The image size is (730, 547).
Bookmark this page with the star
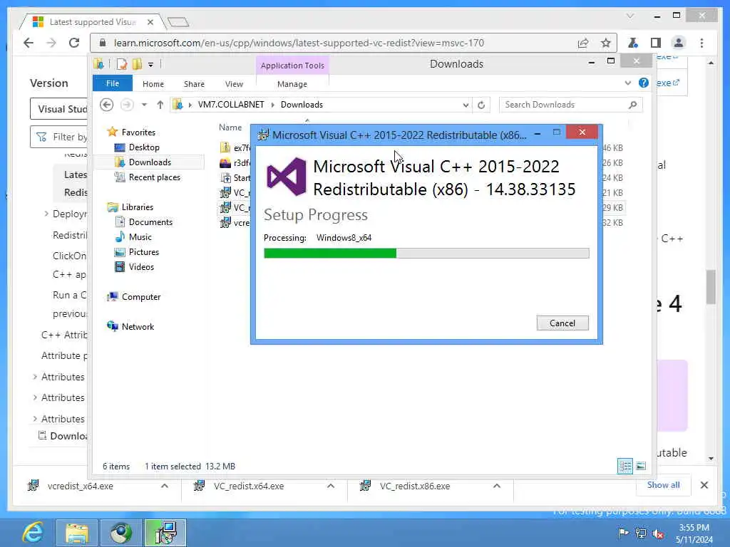(x=605, y=43)
